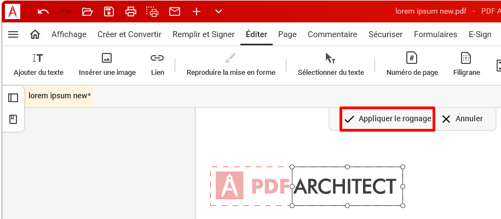Select the Ajouter du texte tool
The image size is (501, 219).
pyautogui.click(x=38, y=64)
